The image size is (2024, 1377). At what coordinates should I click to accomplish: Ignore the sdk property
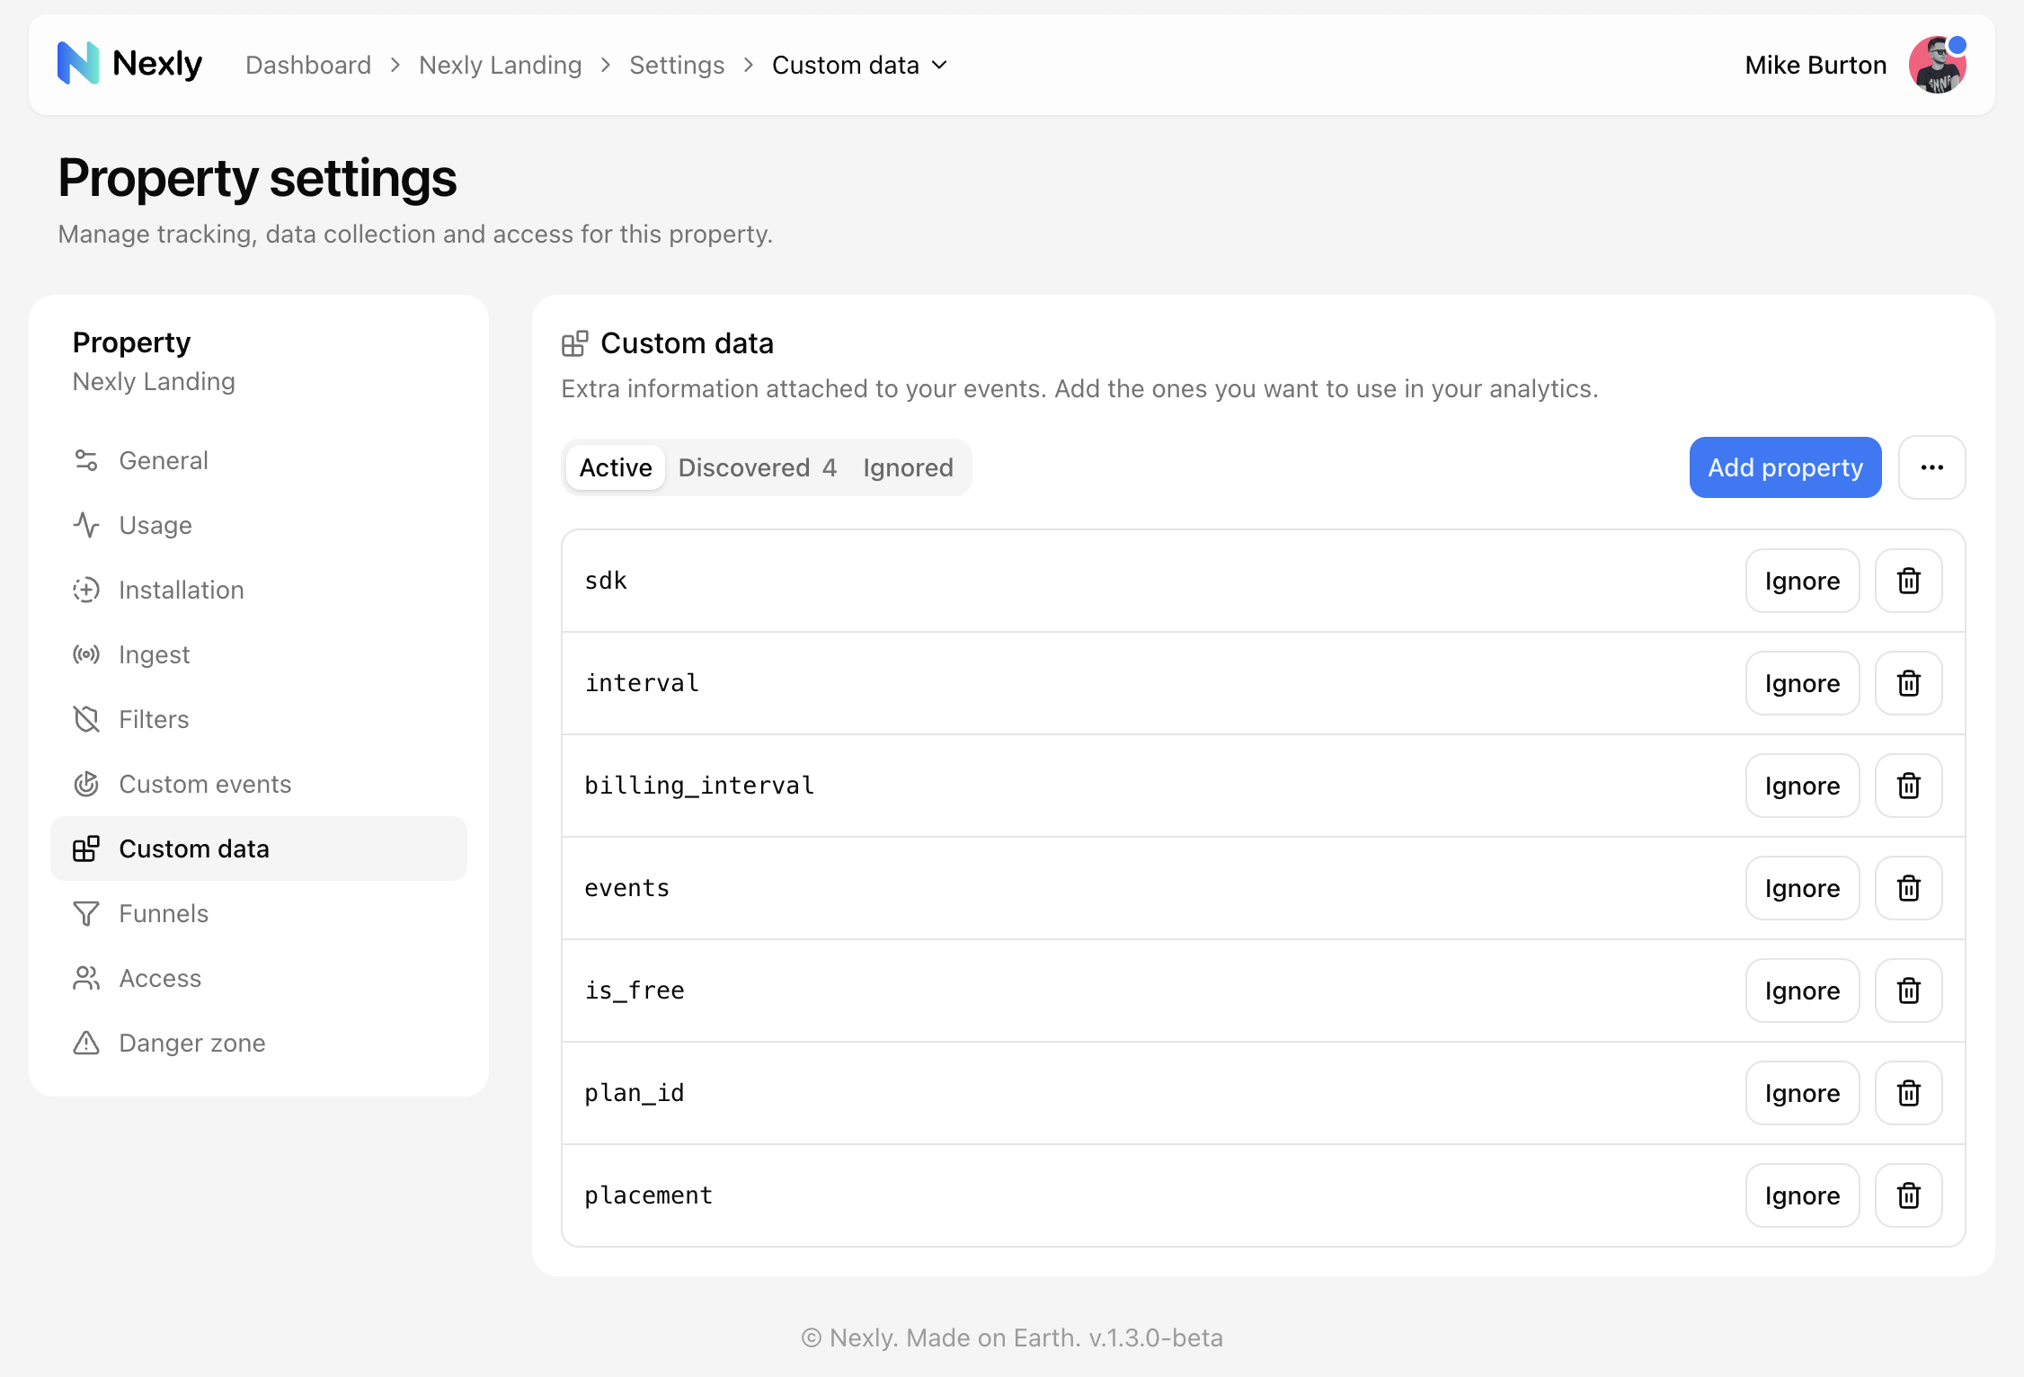click(x=1802, y=581)
